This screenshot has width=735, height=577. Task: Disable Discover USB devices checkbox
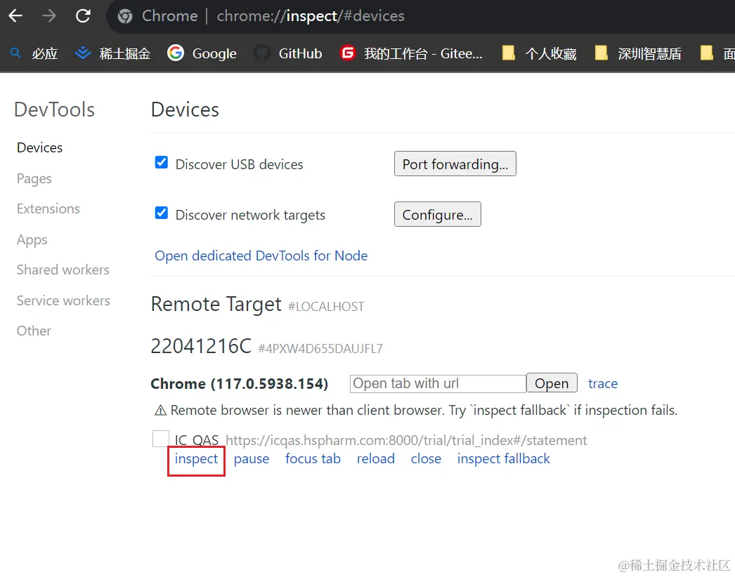tap(162, 163)
